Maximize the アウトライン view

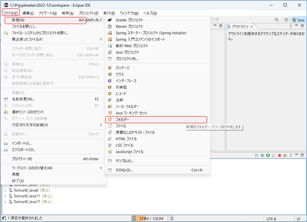coord(302,26)
